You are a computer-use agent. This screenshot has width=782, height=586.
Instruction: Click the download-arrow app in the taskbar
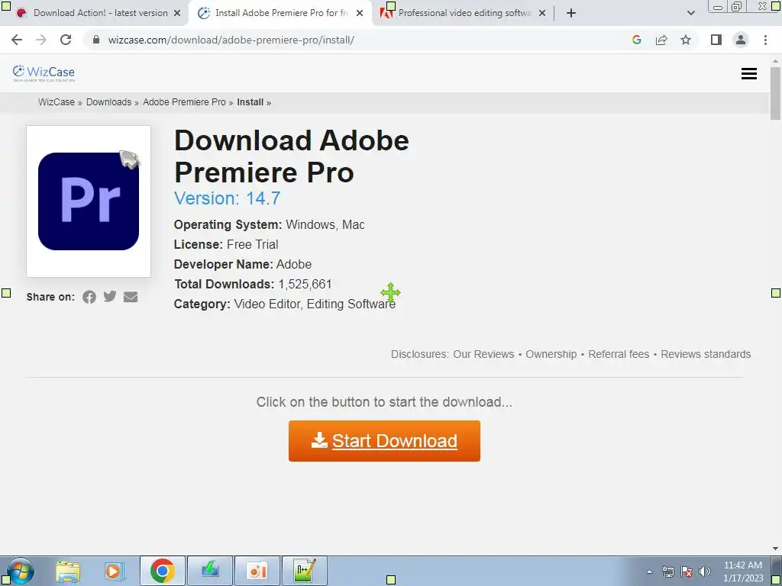(x=210, y=571)
